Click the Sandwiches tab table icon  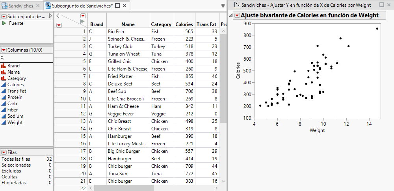click(x=4, y=6)
